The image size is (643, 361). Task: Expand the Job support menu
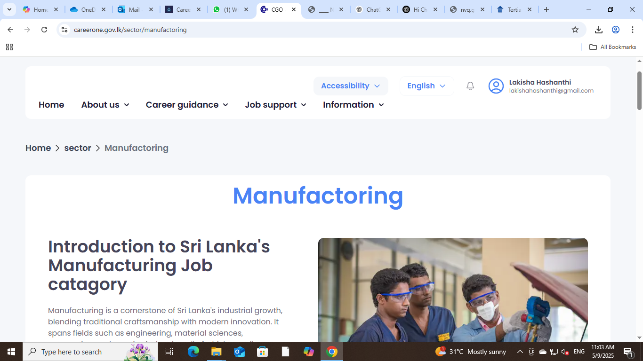click(275, 105)
